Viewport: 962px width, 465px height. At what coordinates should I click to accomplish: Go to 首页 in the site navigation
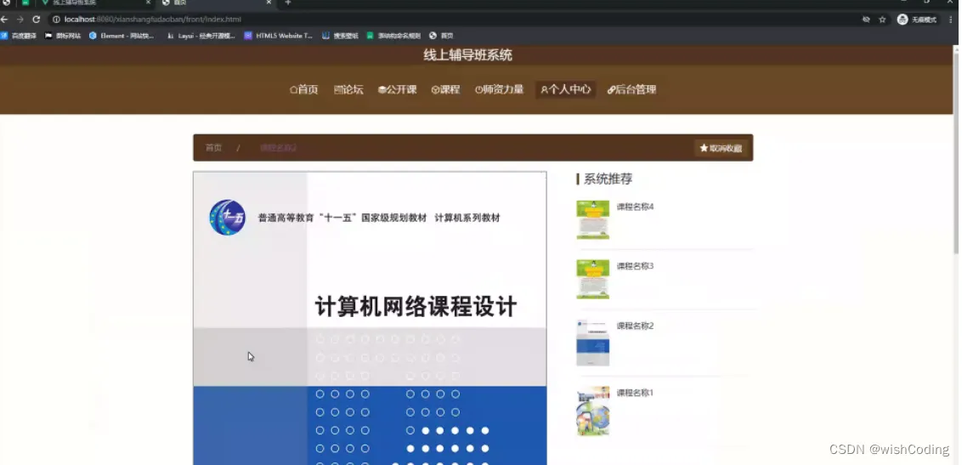[303, 89]
